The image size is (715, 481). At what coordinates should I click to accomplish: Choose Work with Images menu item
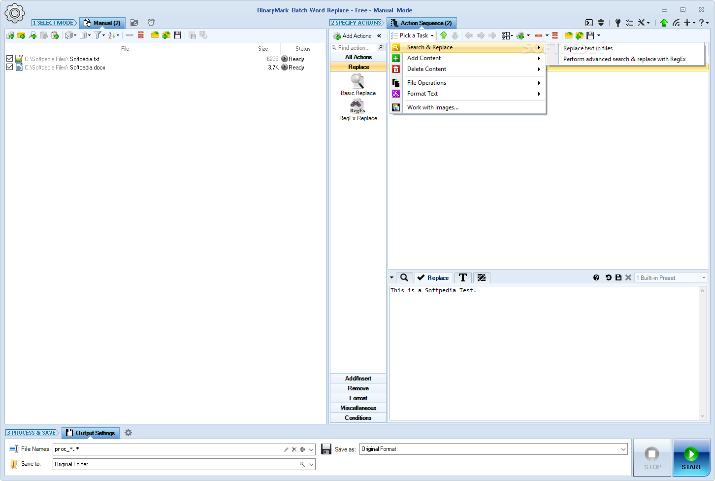click(468, 107)
